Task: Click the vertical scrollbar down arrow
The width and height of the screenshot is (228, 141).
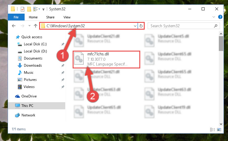Action: point(221,124)
